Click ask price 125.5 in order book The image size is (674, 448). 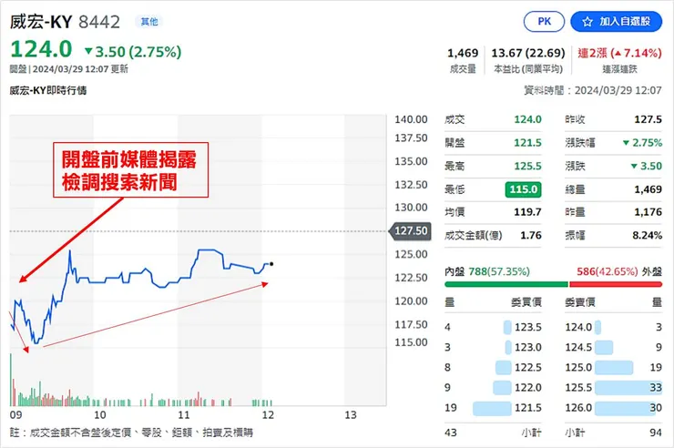click(x=578, y=388)
